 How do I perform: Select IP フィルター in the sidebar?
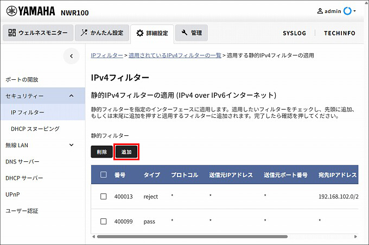click(x=42, y=112)
